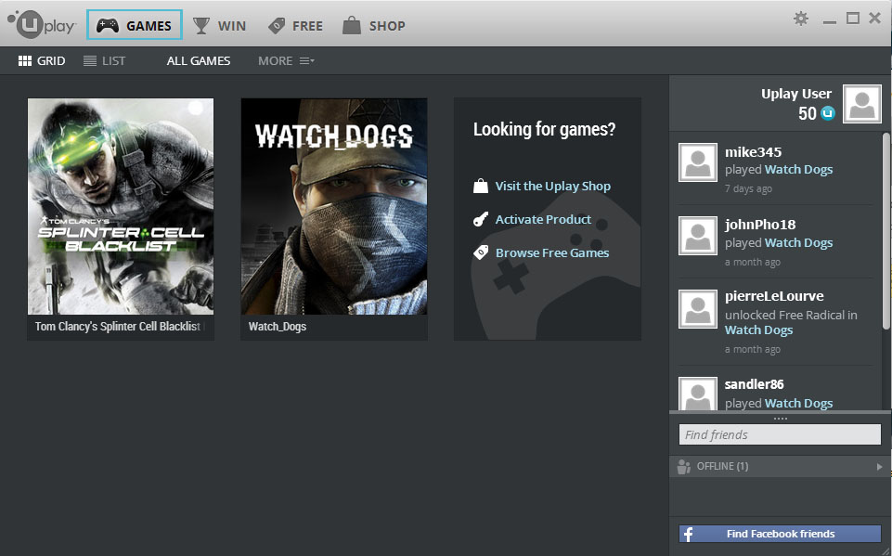Click the Tom Clancy's Splinter Cell Blacklist title

click(x=118, y=327)
